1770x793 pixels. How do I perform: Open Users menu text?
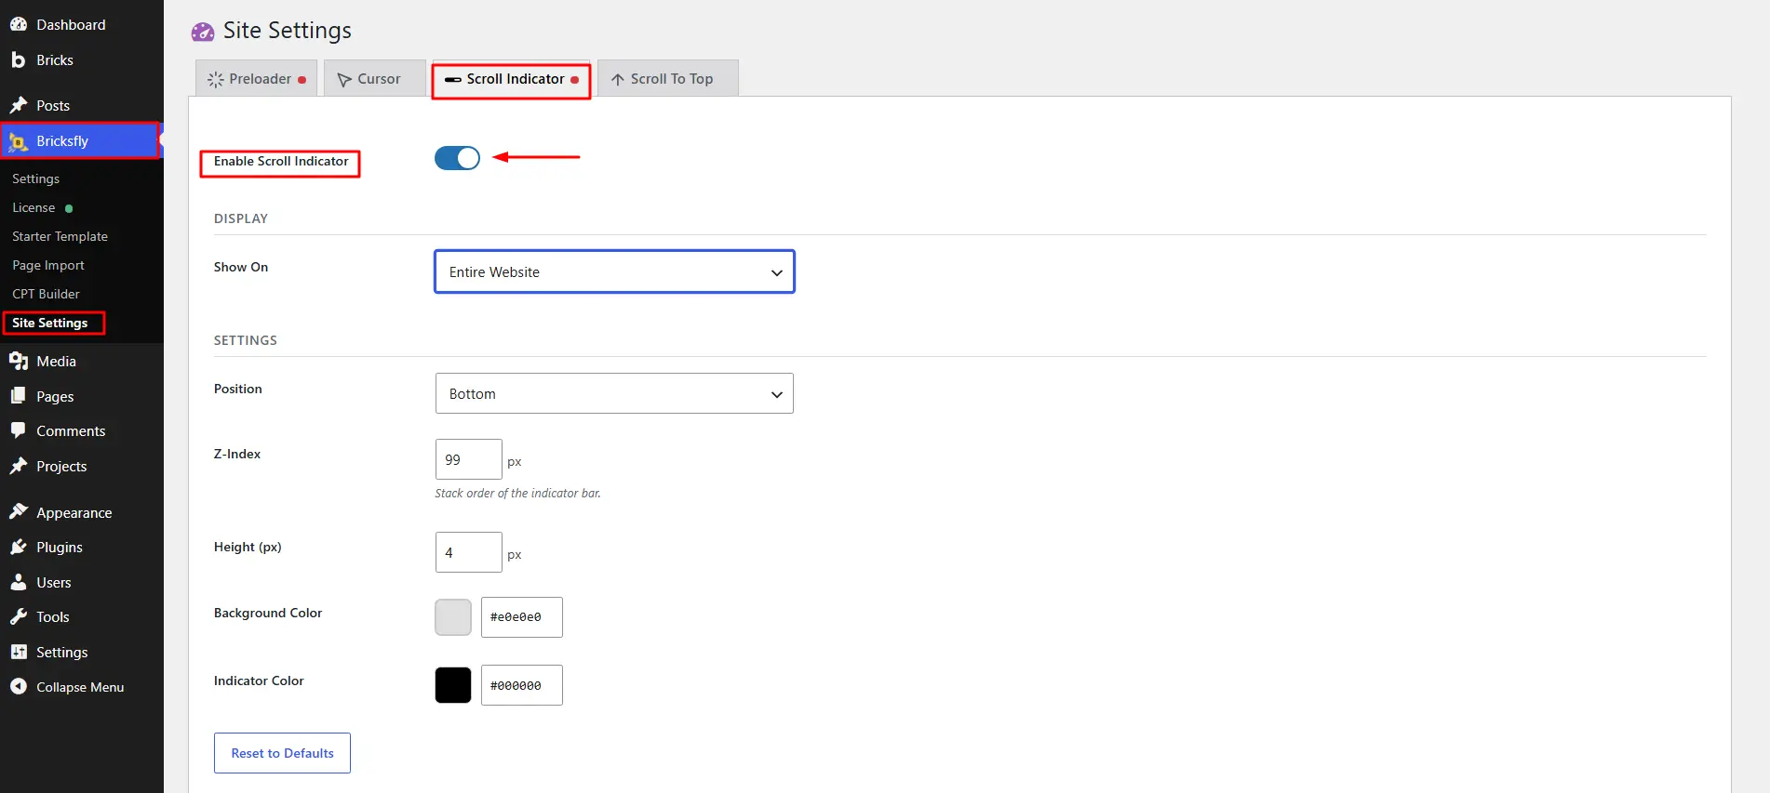point(54,582)
